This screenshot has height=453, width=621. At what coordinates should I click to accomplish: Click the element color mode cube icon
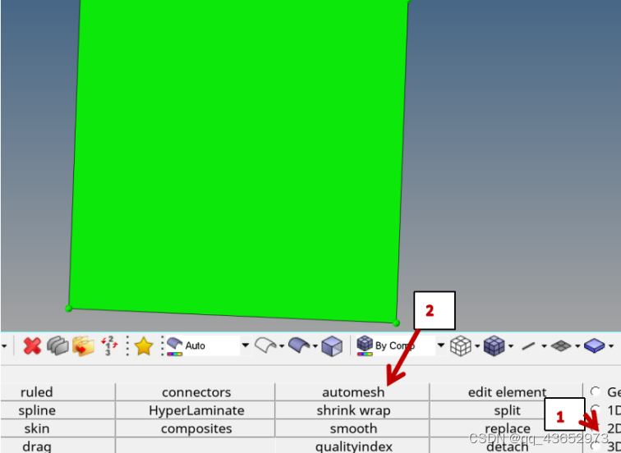[x=365, y=345]
